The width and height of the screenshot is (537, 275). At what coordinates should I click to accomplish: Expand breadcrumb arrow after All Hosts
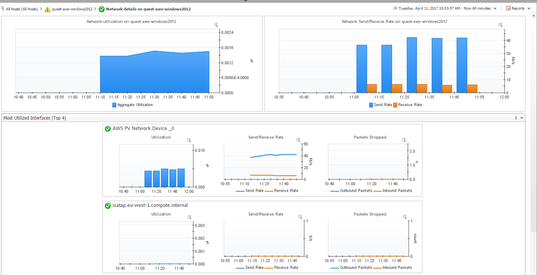pyautogui.click(x=41, y=9)
